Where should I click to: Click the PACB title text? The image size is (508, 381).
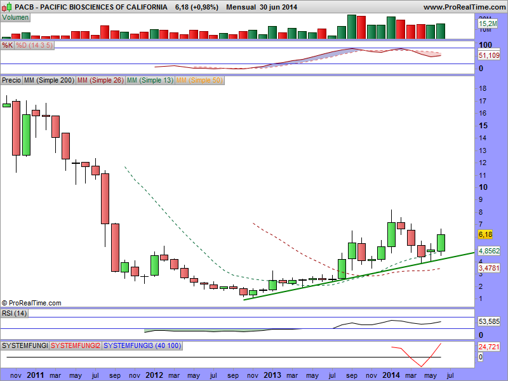pos(91,7)
